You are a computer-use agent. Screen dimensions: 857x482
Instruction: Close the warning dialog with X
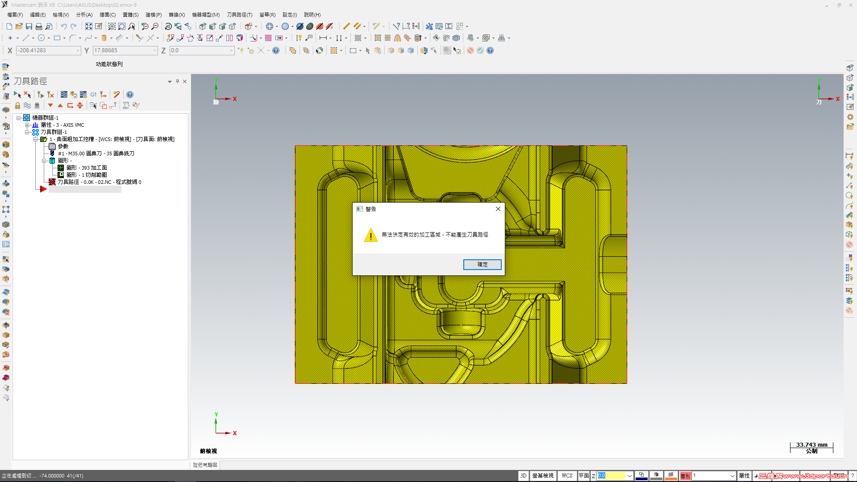pos(498,209)
